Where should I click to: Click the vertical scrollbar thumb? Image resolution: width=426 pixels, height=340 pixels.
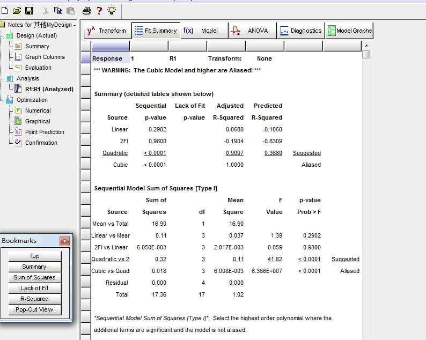click(x=366, y=54)
